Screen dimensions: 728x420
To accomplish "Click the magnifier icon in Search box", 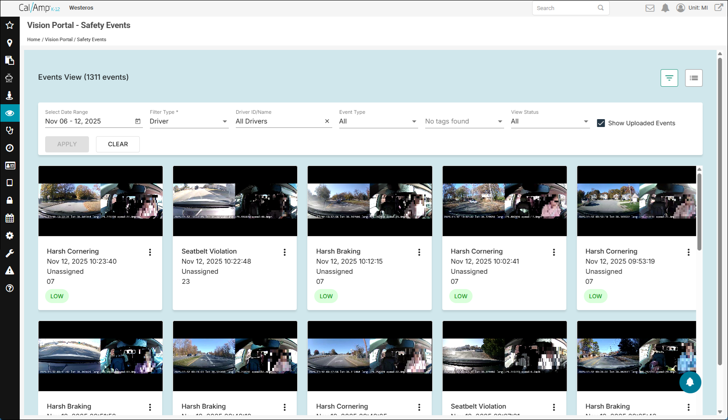I will [601, 8].
